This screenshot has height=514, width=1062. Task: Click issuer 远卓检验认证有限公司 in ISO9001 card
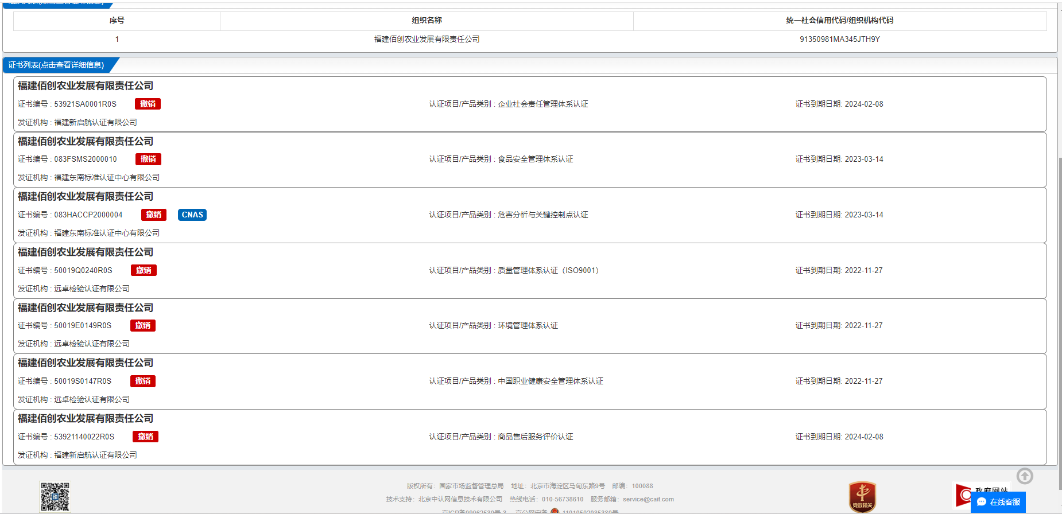click(92, 289)
